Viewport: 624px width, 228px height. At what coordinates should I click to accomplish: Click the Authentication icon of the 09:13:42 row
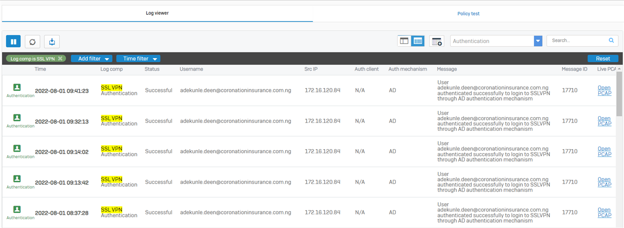pos(17,179)
